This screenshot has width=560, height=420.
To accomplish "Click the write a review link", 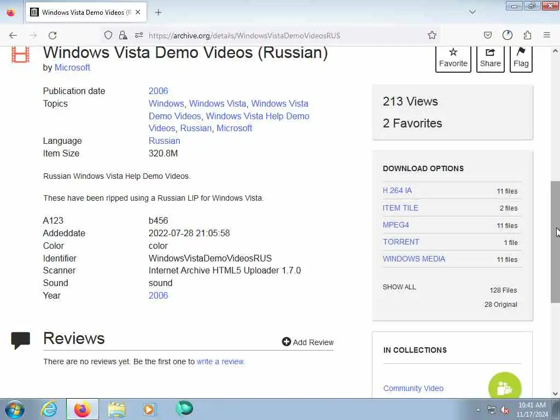I will 220,362.
